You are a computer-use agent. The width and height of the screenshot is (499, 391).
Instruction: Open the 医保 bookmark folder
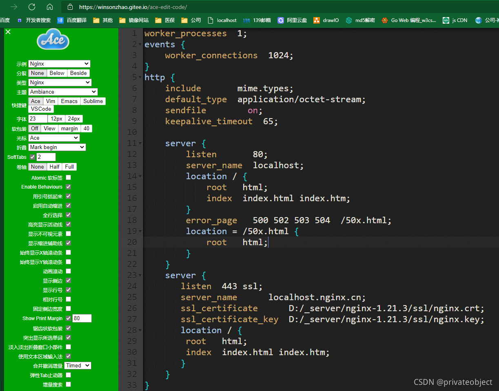165,20
